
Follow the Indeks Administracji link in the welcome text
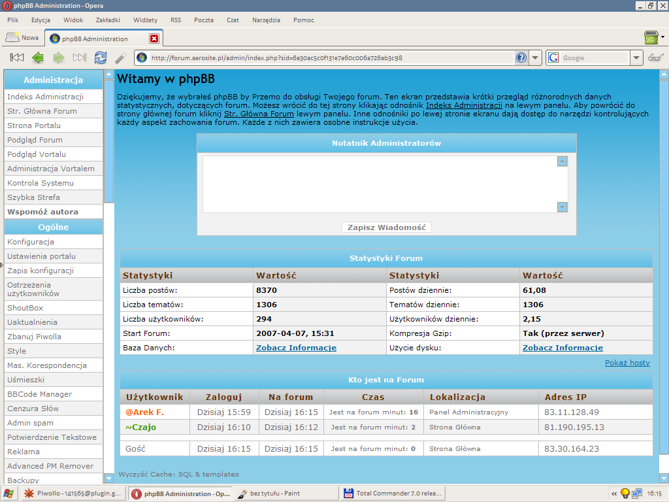465,105
